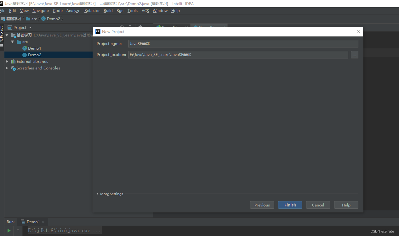The width and height of the screenshot is (399, 236).
Task: Click the 1: Project tool window button
Action: 2,35
